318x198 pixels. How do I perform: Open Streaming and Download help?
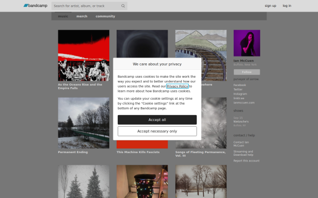click(x=243, y=153)
